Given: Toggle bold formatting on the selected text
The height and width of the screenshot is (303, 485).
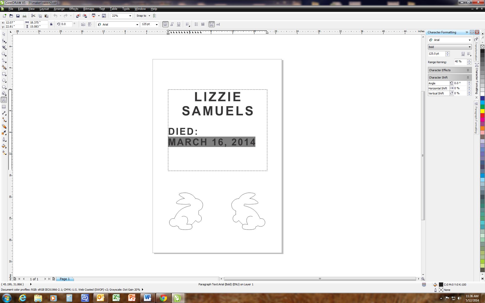Looking at the screenshot, I should (x=165, y=24).
